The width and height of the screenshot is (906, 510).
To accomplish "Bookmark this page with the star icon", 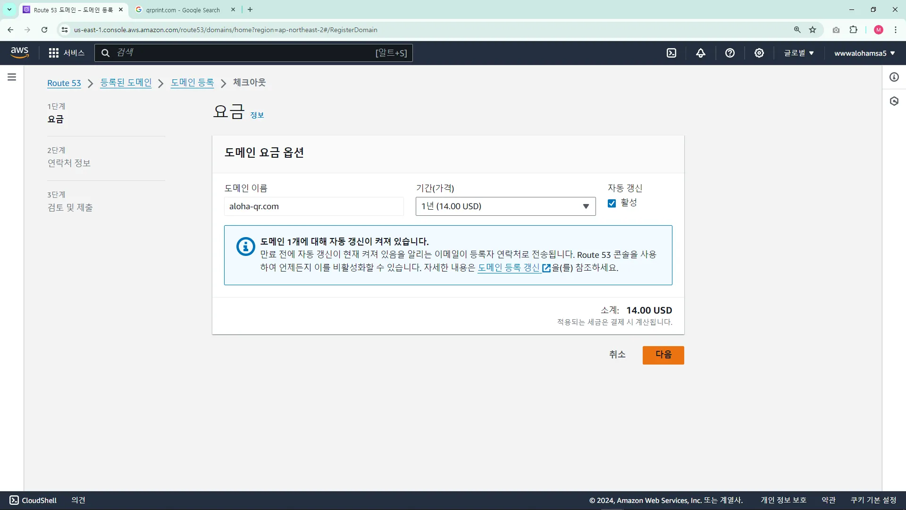I will [813, 30].
